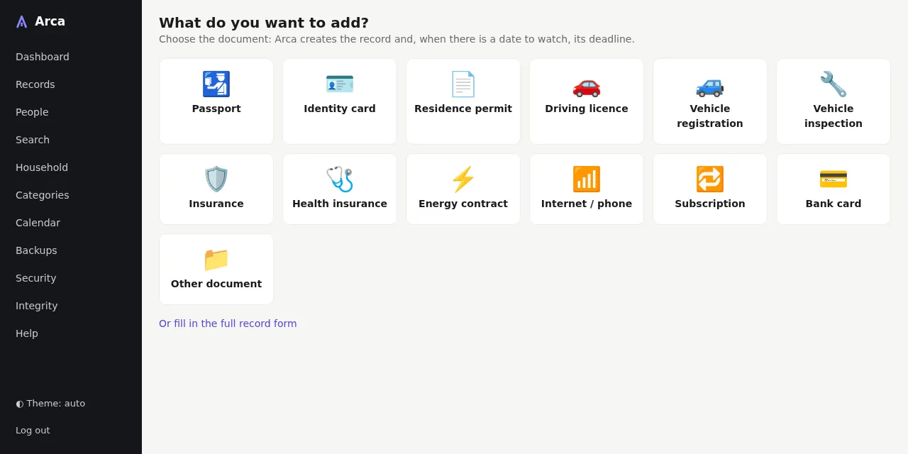Click the Arca brand name
908x454 pixels.
point(50,21)
